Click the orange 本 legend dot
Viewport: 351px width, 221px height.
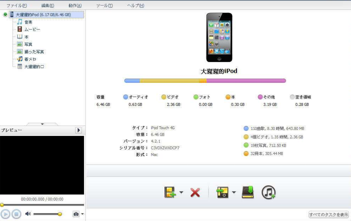[228, 97]
